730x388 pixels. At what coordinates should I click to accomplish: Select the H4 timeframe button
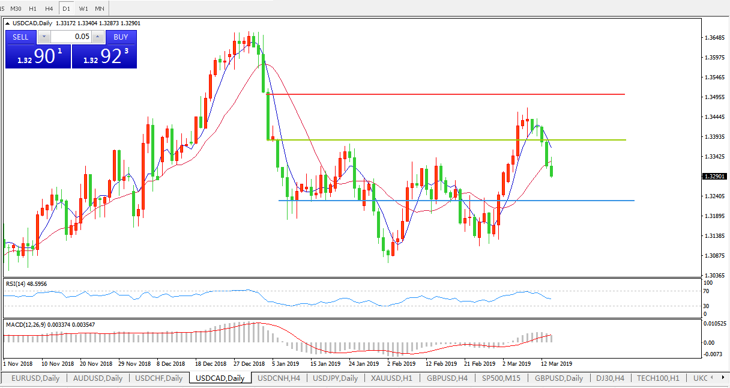[49, 8]
